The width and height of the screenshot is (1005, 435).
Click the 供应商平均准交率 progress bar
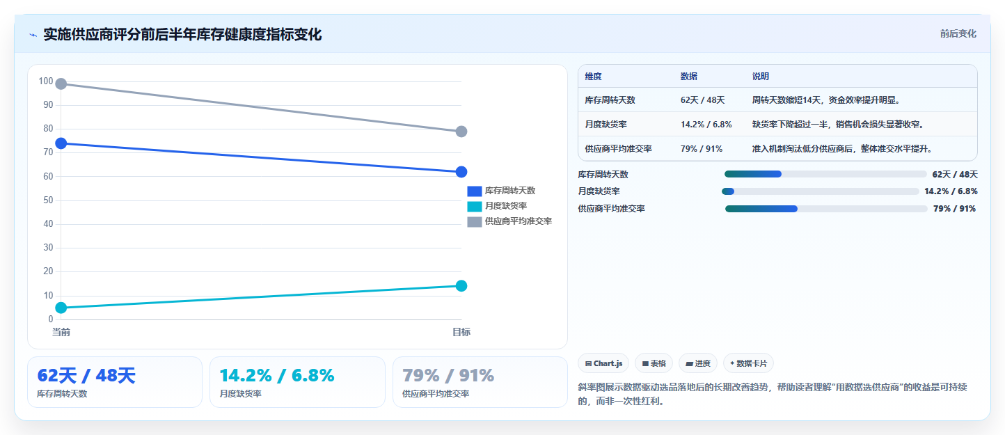(x=826, y=209)
